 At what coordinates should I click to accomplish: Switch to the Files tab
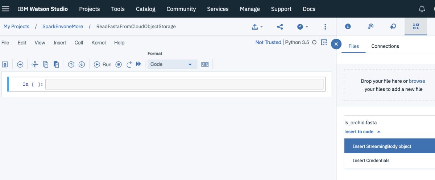pos(353,46)
